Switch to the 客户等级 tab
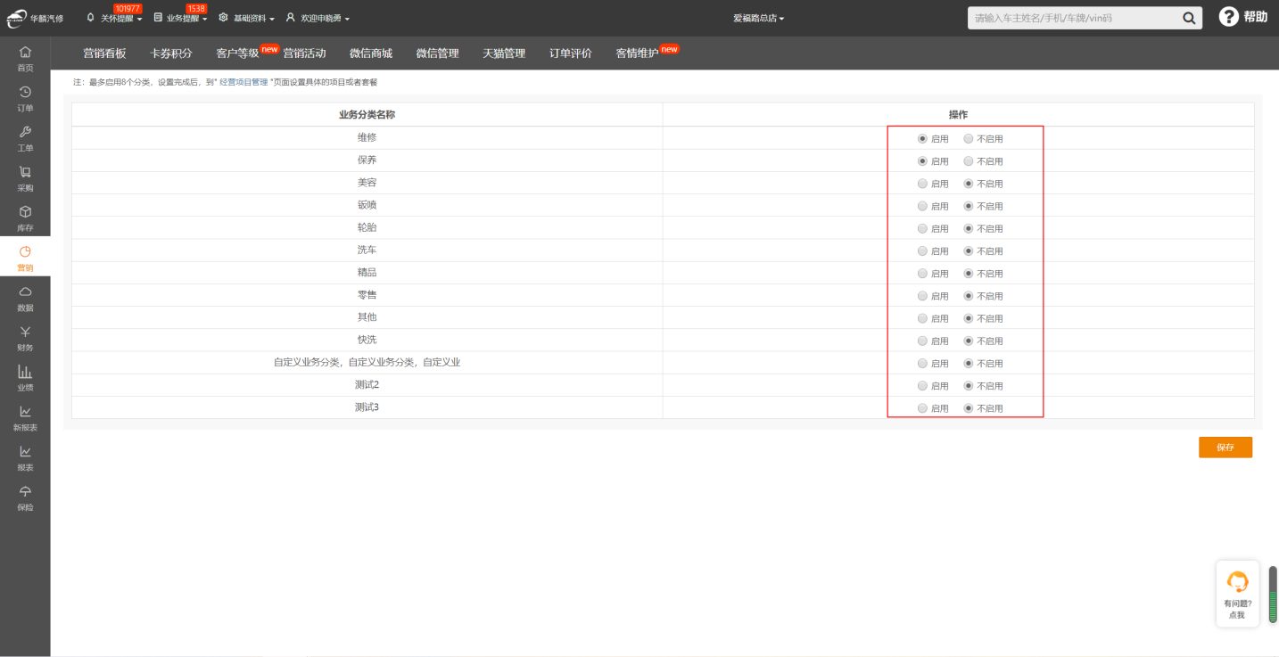The height and width of the screenshot is (657, 1279). pos(237,53)
